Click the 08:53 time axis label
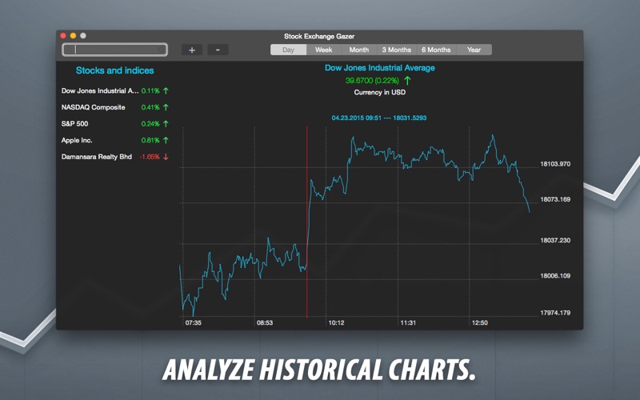This screenshot has width=640, height=400. coord(265,323)
